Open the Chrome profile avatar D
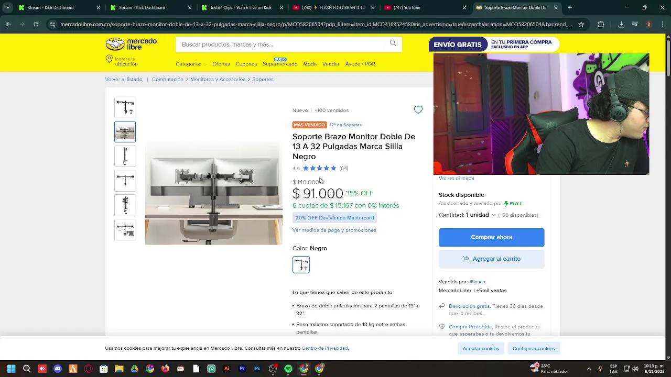671x377 pixels. (648, 24)
